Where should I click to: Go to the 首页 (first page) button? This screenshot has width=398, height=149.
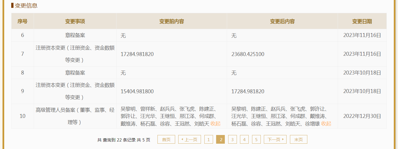[x=166, y=139]
